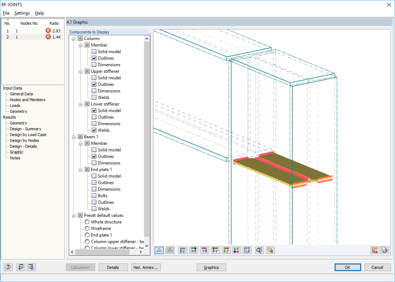Collapse the Upper stiffener node
The width and height of the screenshot is (395, 282).
click(x=81, y=71)
